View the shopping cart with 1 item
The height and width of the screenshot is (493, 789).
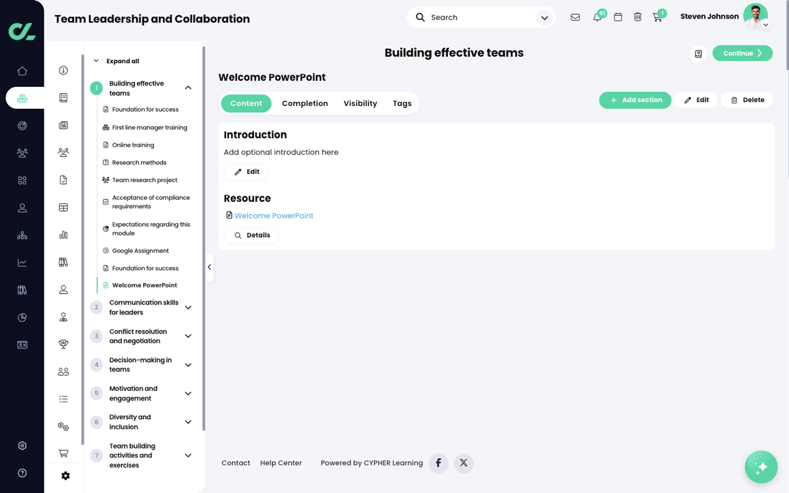point(657,16)
